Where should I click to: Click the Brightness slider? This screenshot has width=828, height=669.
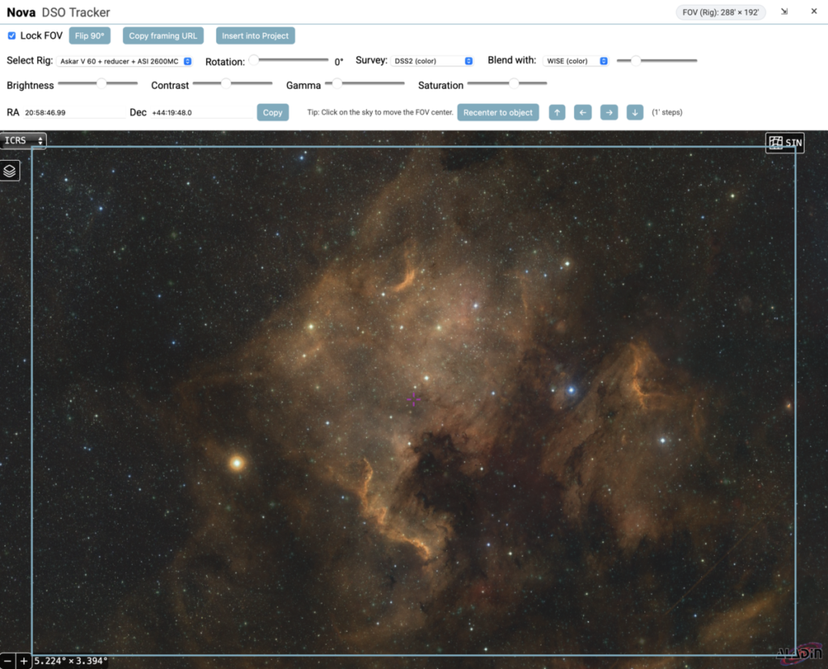pos(98,83)
